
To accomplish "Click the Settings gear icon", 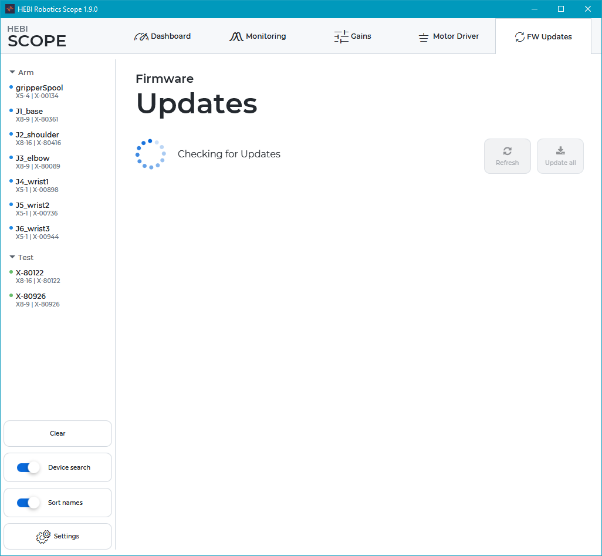I will pos(43,537).
